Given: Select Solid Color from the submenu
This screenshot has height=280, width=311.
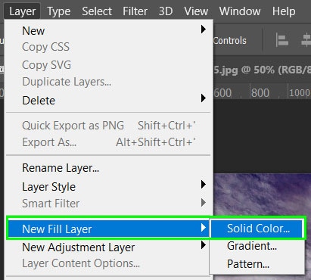Looking at the screenshot, I should click(x=257, y=229).
